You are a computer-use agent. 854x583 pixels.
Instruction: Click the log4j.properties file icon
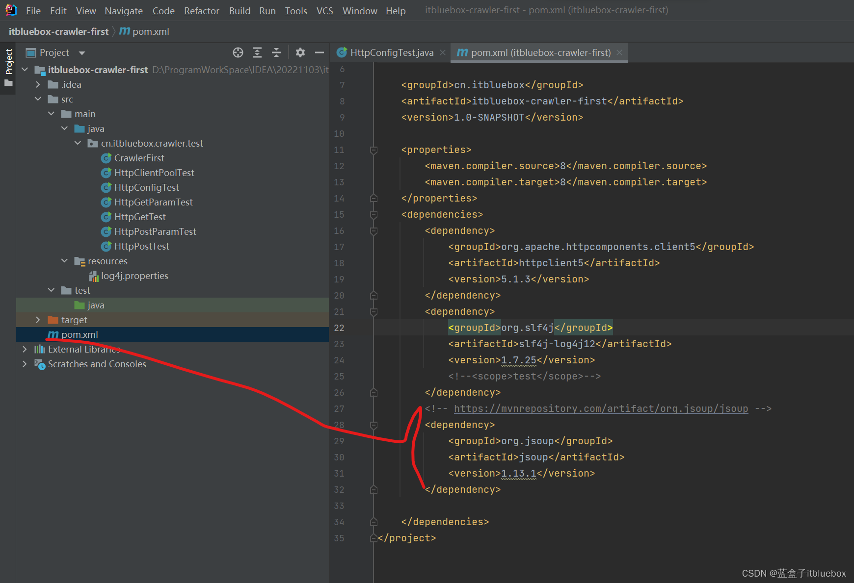pos(93,276)
